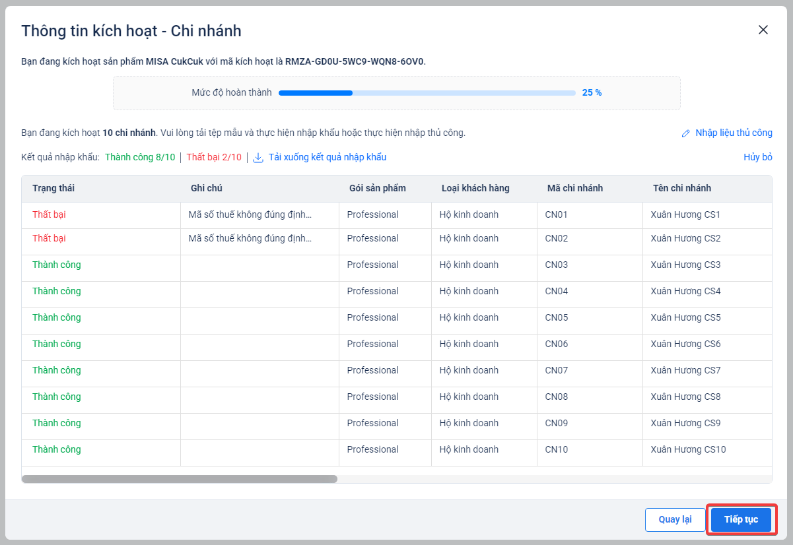Click Xuân Hương CS7 branch name

tap(685, 370)
